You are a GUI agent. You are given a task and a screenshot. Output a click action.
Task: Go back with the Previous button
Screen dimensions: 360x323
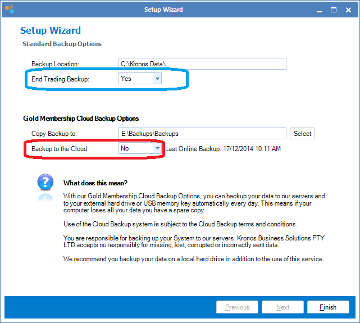pos(237,307)
